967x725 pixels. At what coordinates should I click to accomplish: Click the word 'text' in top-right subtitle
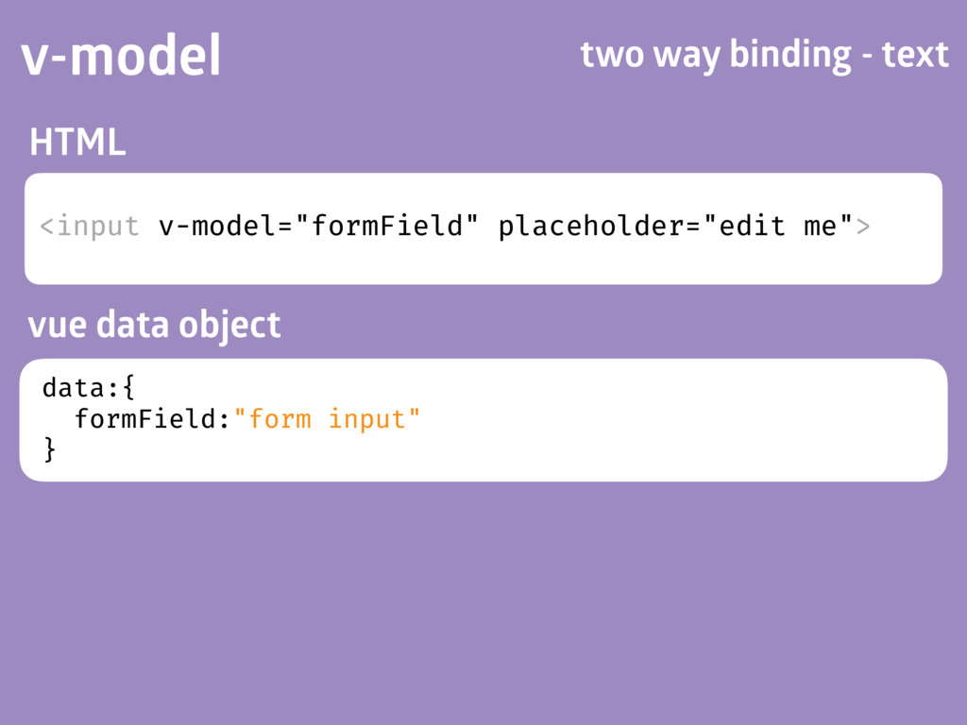coord(915,56)
